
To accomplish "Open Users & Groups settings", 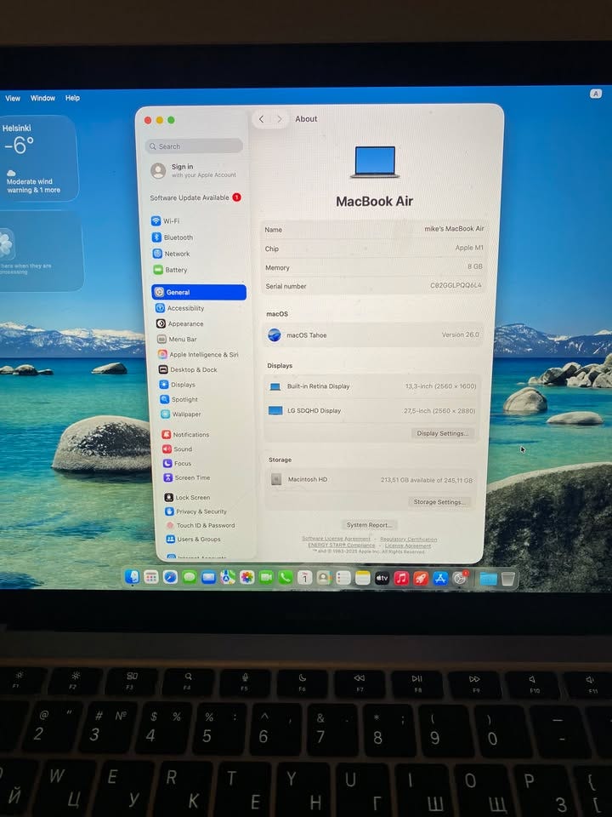I will coord(193,540).
